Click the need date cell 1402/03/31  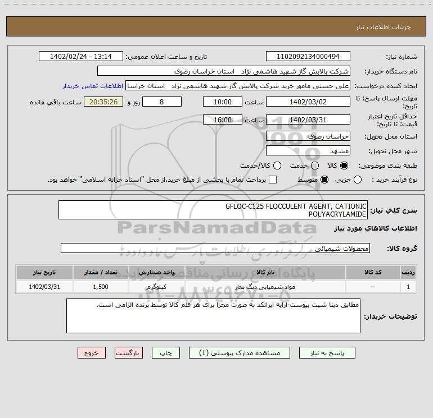tap(44, 287)
